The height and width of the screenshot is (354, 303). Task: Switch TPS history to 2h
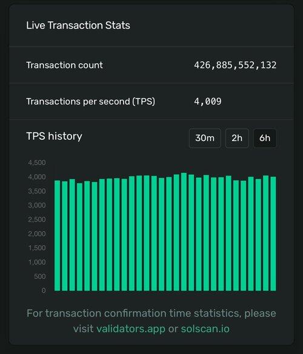[x=237, y=138]
